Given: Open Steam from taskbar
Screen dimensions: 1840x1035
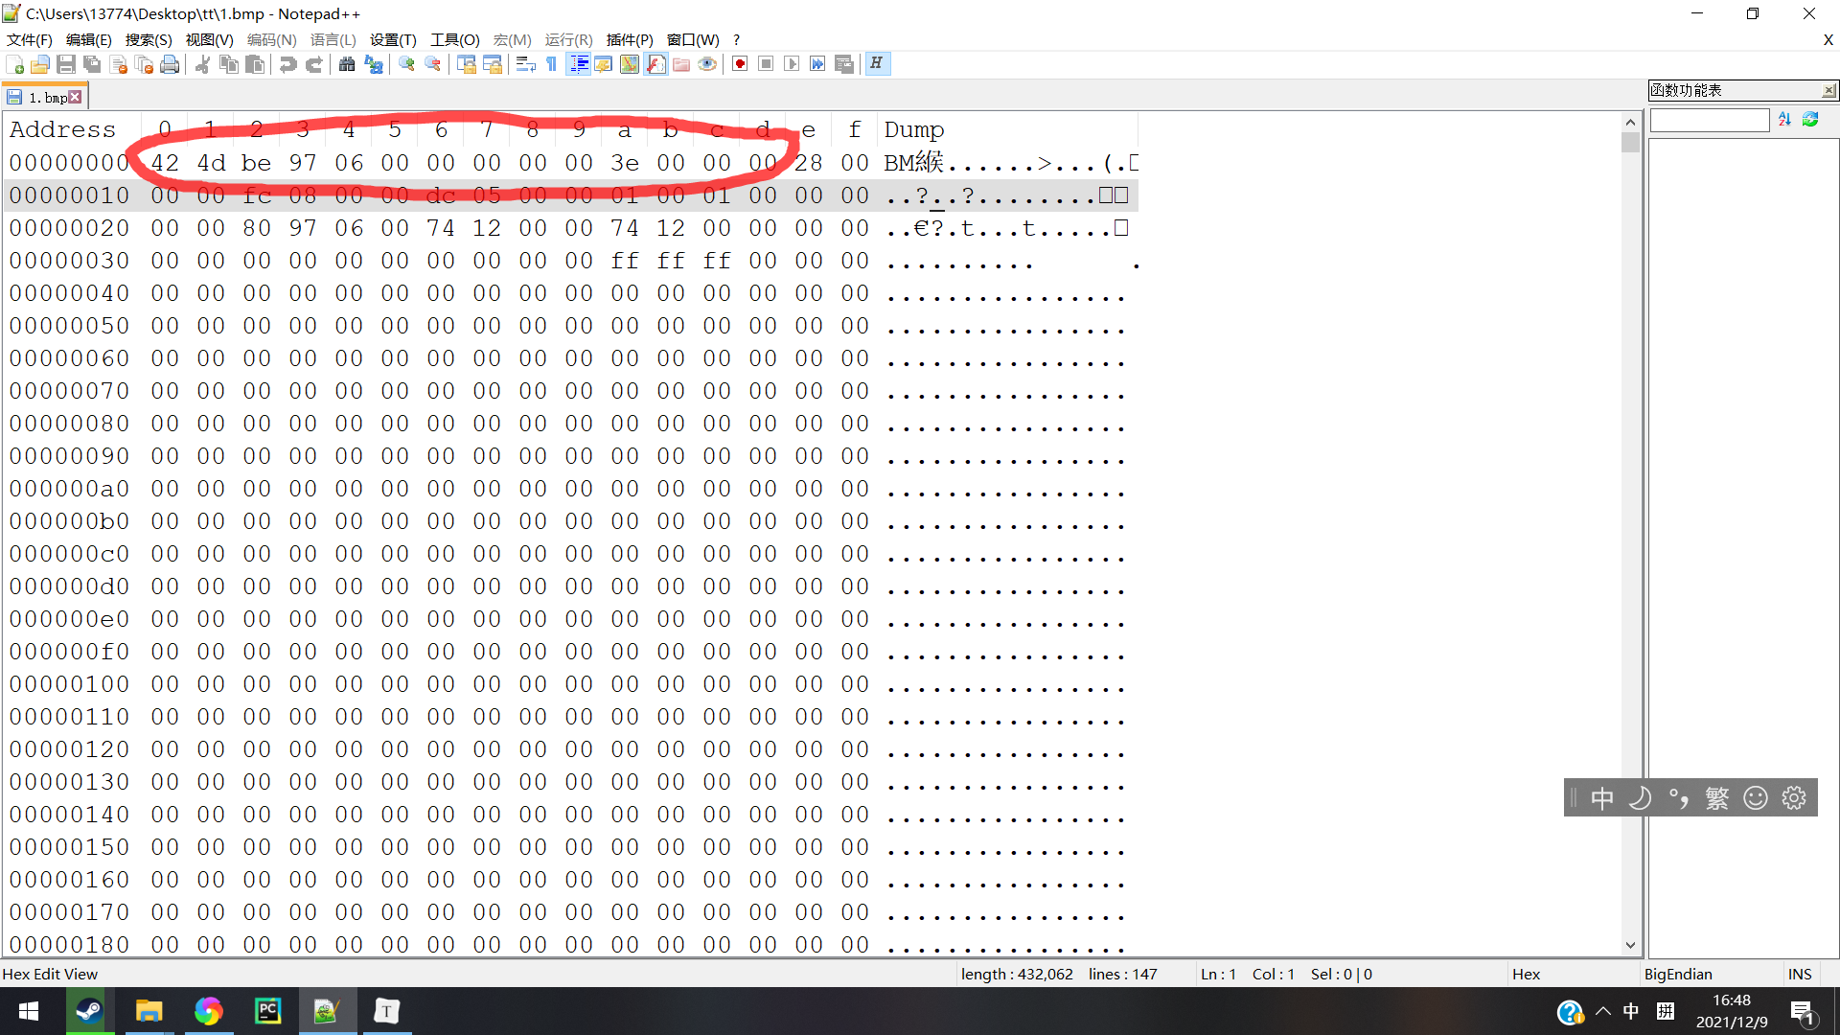Looking at the screenshot, I should pyautogui.click(x=89, y=1011).
